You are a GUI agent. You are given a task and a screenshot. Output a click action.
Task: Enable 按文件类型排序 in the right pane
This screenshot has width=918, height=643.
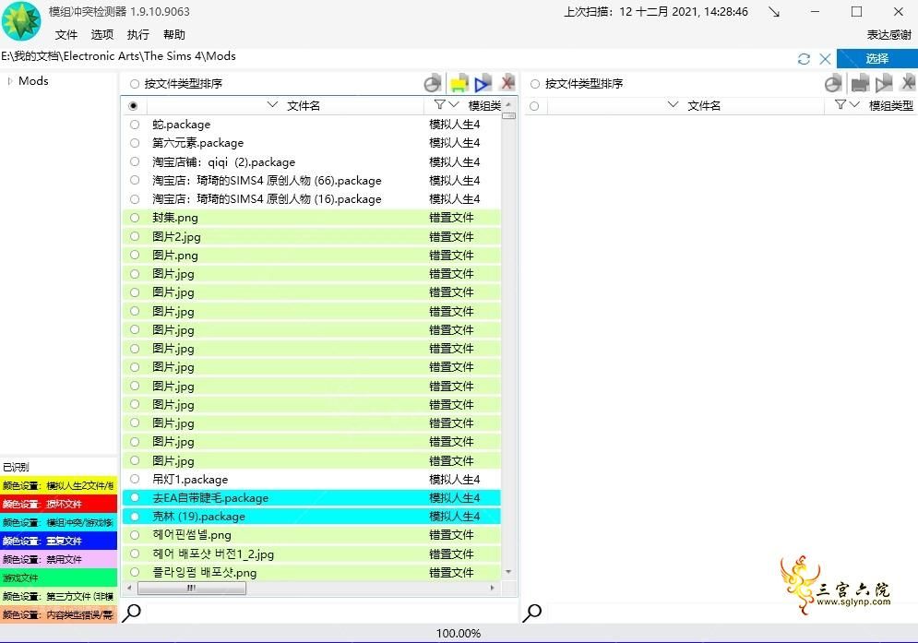coord(534,84)
